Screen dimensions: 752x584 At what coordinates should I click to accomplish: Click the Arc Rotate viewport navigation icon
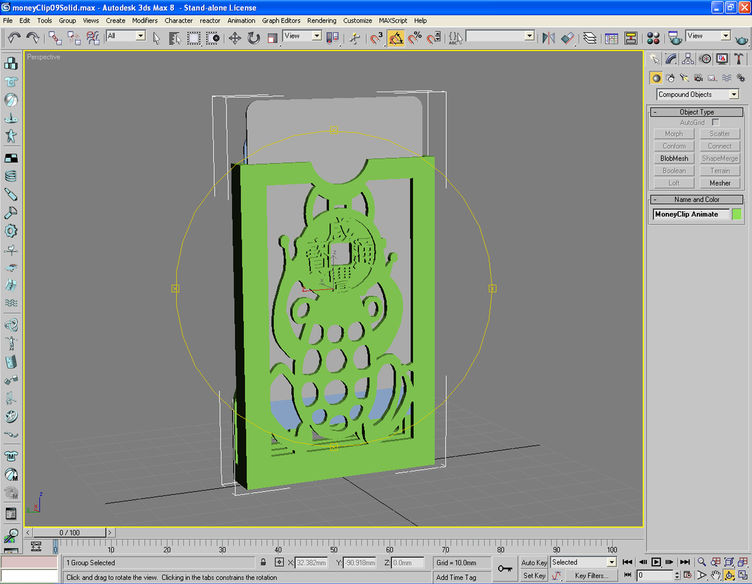(x=729, y=575)
